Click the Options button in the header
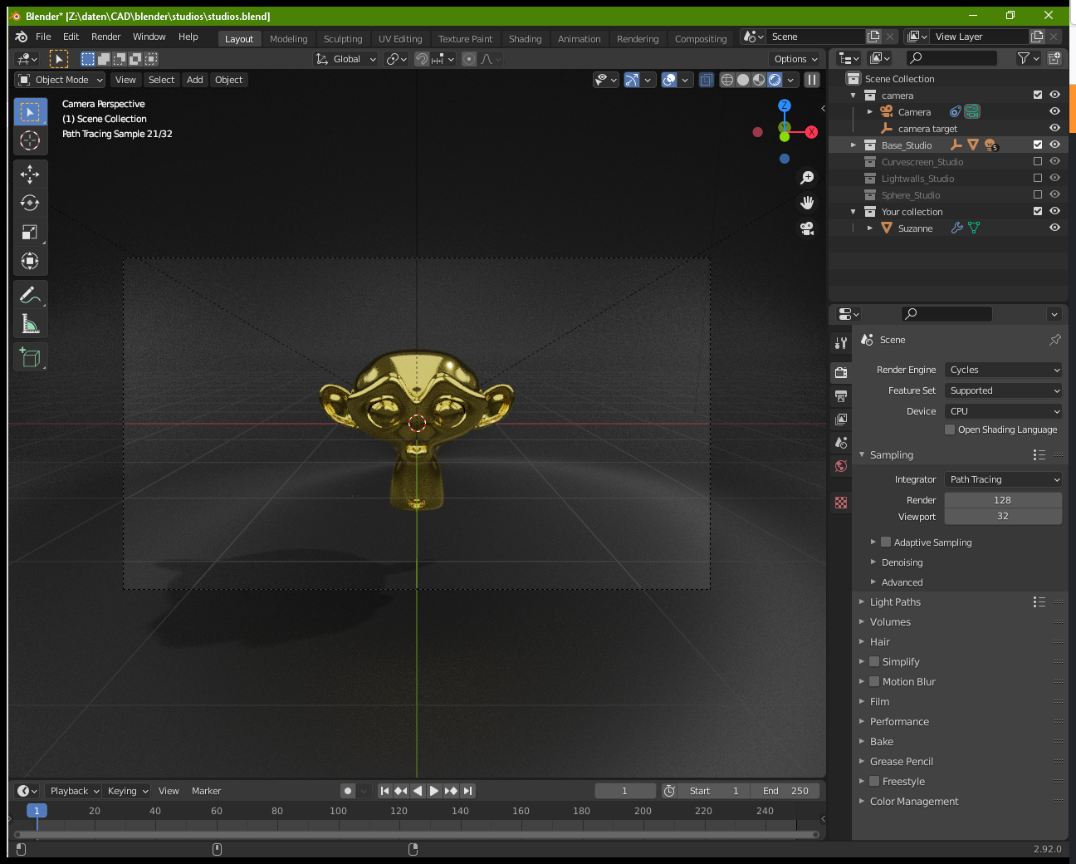 pyautogui.click(x=794, y=58)
